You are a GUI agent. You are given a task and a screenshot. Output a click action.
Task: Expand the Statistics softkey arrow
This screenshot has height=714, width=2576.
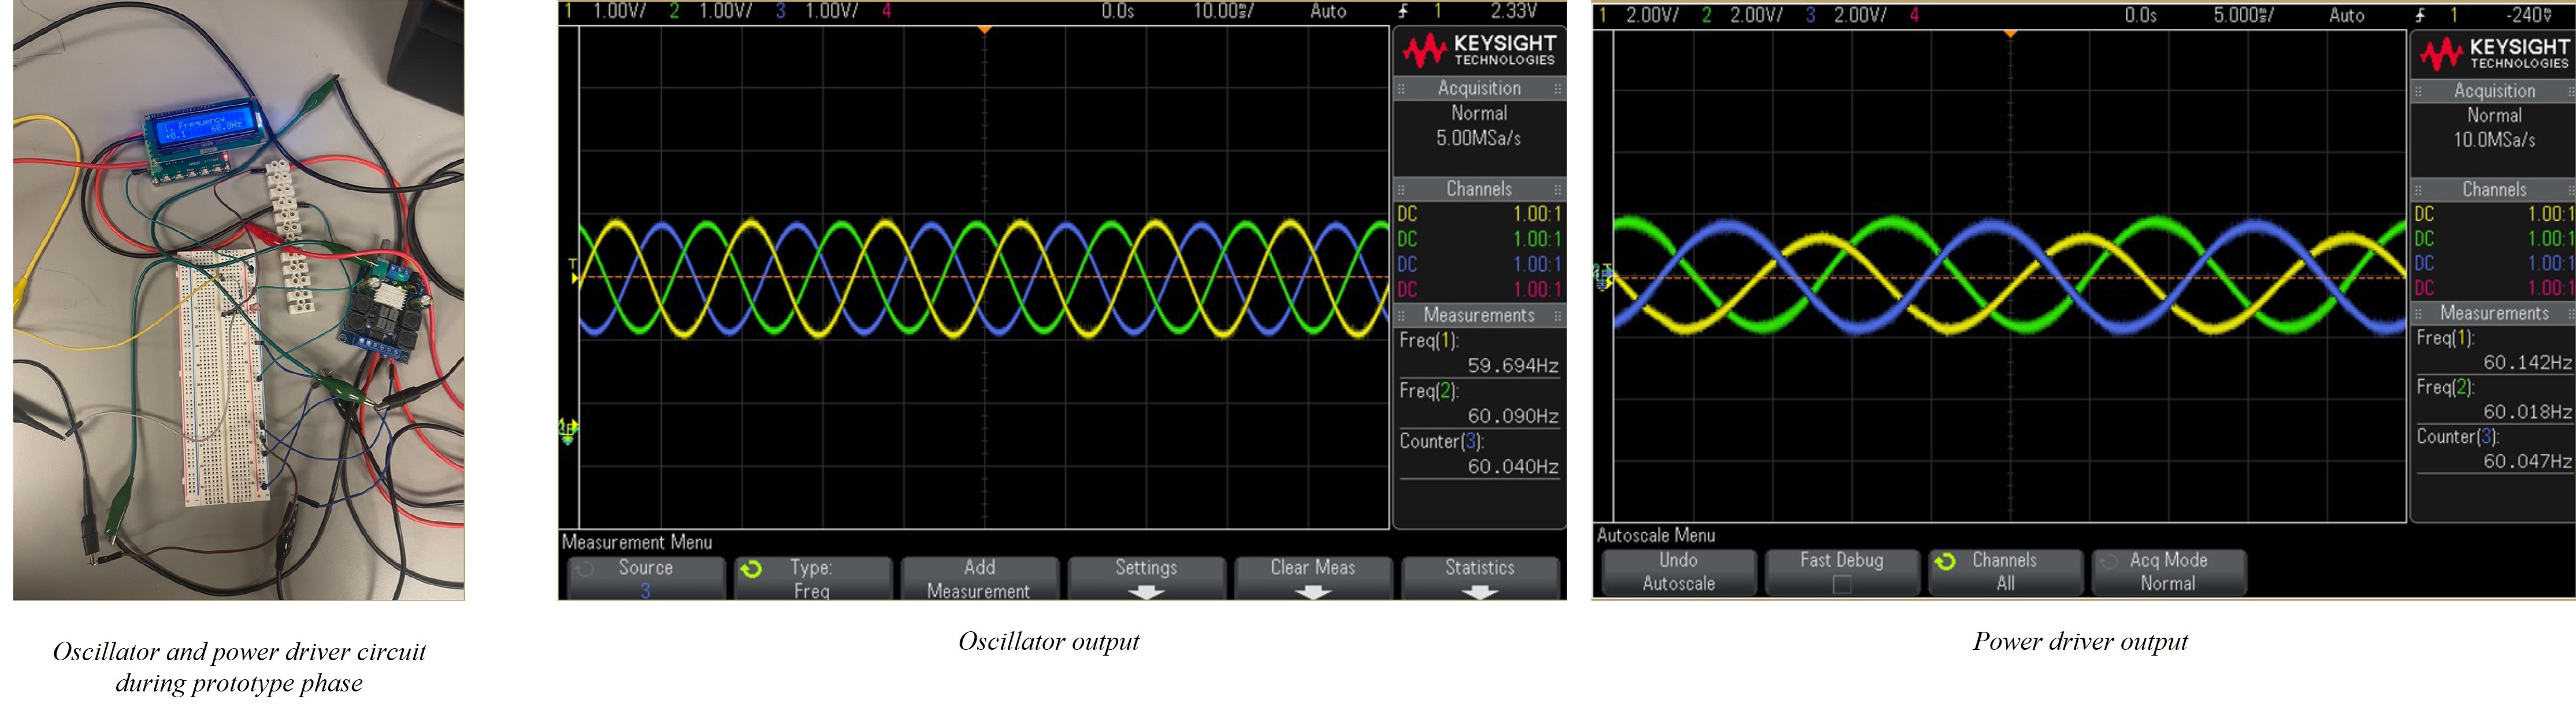coord(1479,592)
